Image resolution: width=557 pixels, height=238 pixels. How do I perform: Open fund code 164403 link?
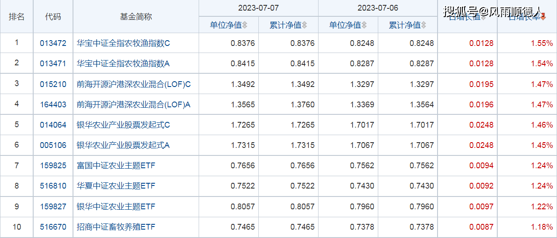53,105
